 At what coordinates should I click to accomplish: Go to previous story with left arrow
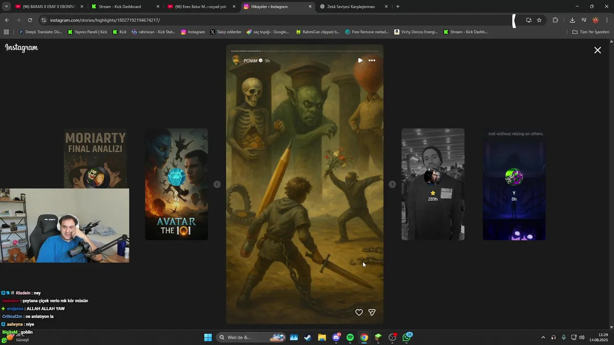[217, 184]
